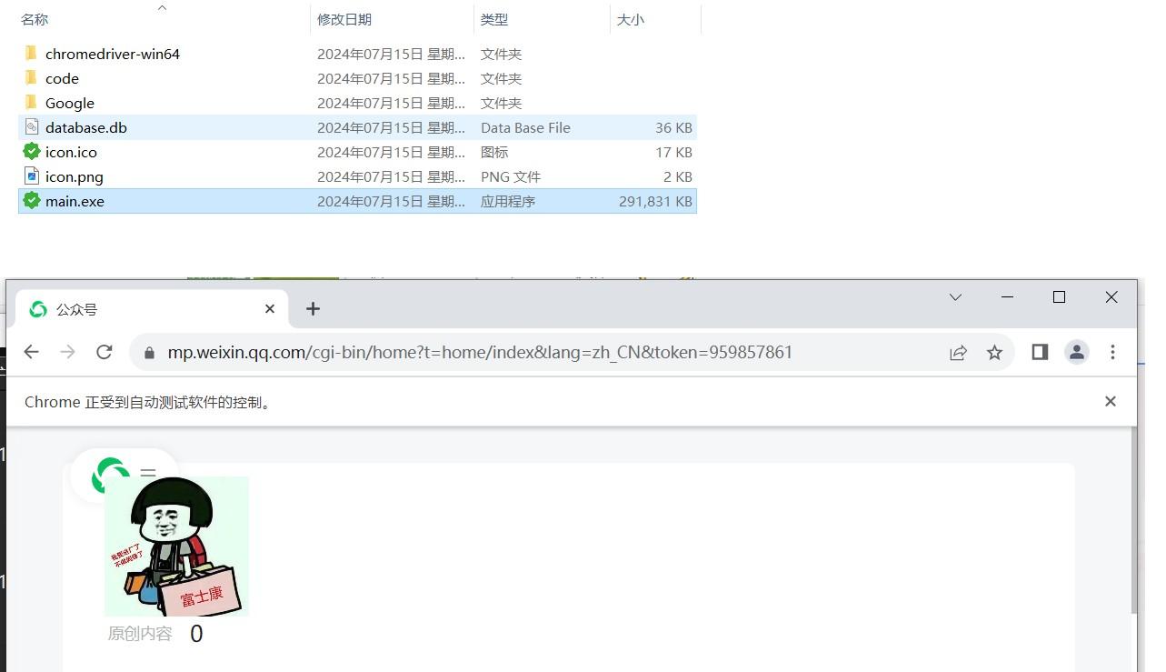Viewport: 1166px width, 672px height.
Task: Open the Chrome profile avatar
Action: coord(1077,352)
